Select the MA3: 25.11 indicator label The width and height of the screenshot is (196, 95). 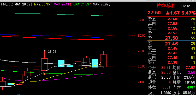click(x=62, y=5)
